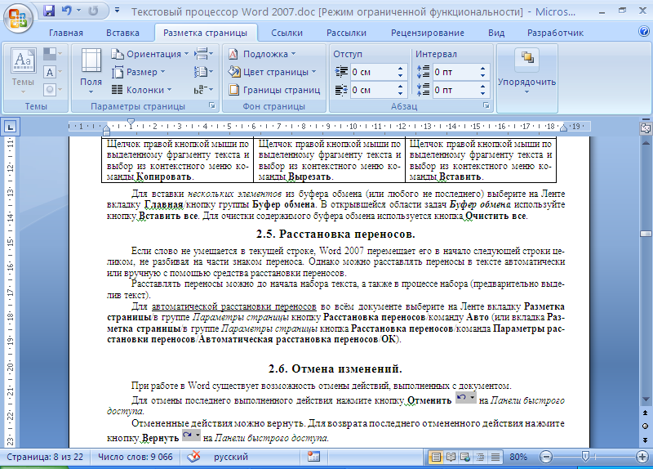Zoom in with the plus button

[x=642, y=457]
